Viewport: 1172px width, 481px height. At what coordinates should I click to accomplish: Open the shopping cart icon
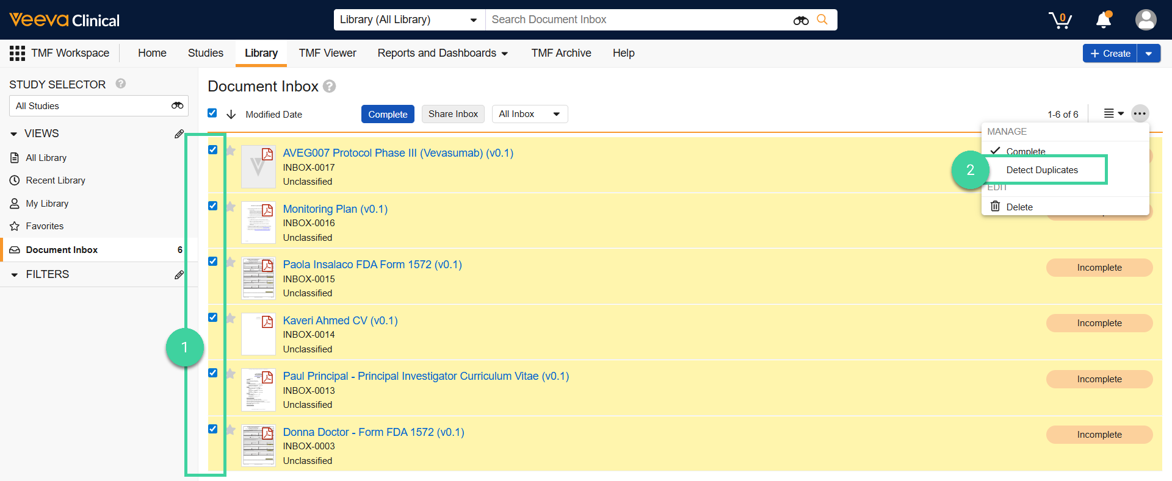point(1060,20)
